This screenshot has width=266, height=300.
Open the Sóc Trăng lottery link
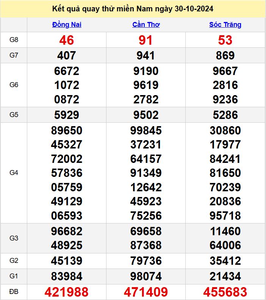pyautogui.click(x=225, y=25)
